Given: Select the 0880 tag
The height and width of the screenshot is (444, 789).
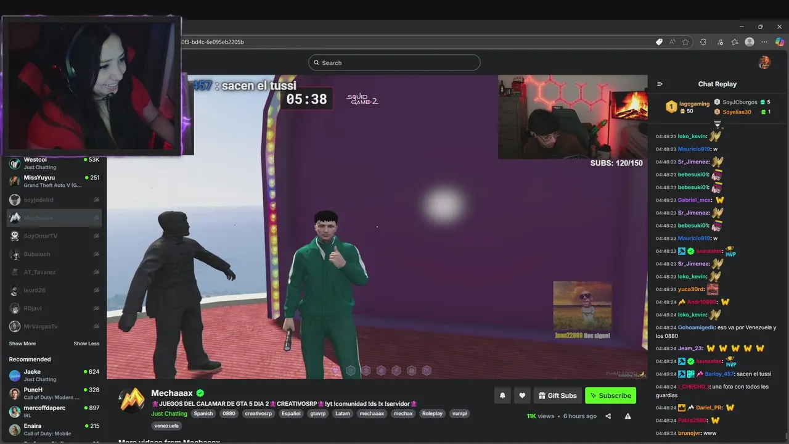Looking at the screenshot, I should [x=229, y=413].
